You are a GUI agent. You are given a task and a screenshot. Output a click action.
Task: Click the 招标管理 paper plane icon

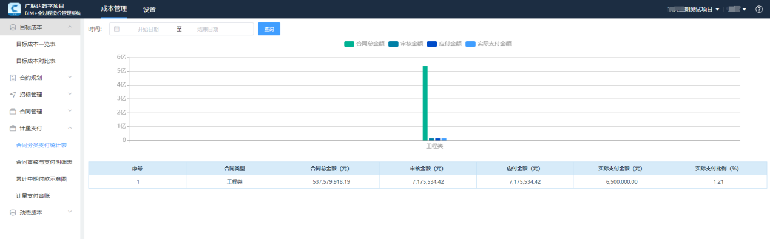[13, 95]
